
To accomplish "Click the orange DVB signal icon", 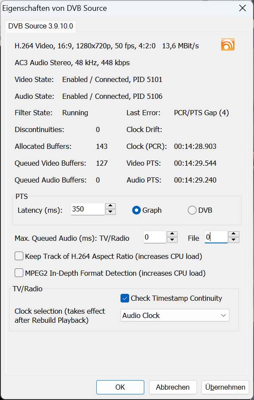I will (228, 44).
